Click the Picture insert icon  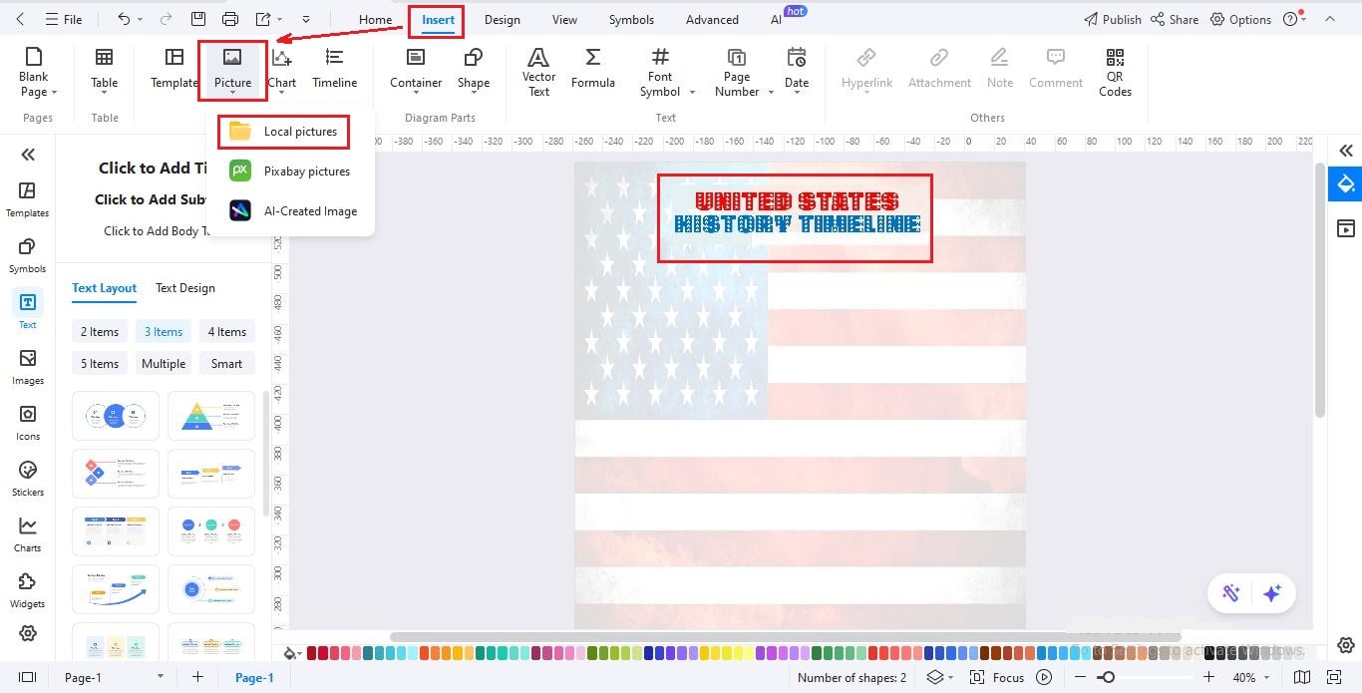[232, 58]
